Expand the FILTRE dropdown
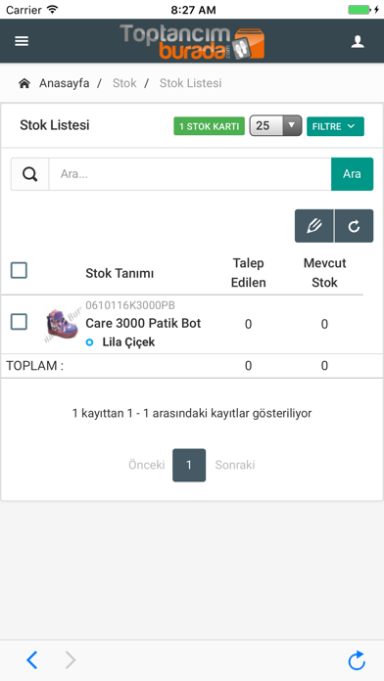Screen dimensions: 384x681 [x=335, y=126]
